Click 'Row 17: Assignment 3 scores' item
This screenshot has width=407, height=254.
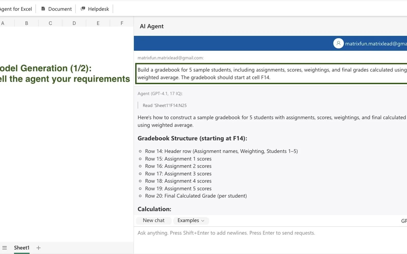coord(178,174)
